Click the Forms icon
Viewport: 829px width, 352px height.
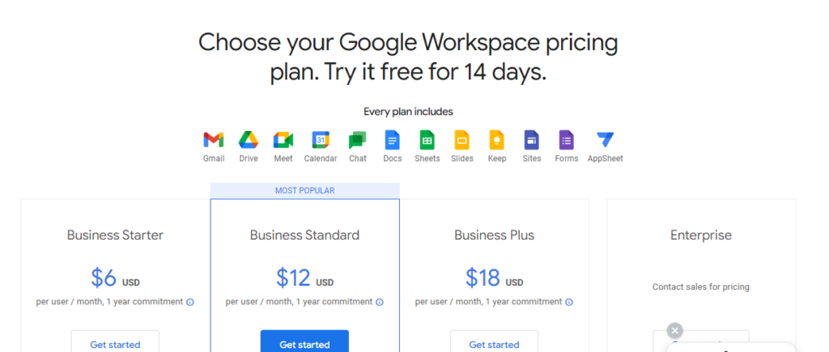click(x=566, y=140)
